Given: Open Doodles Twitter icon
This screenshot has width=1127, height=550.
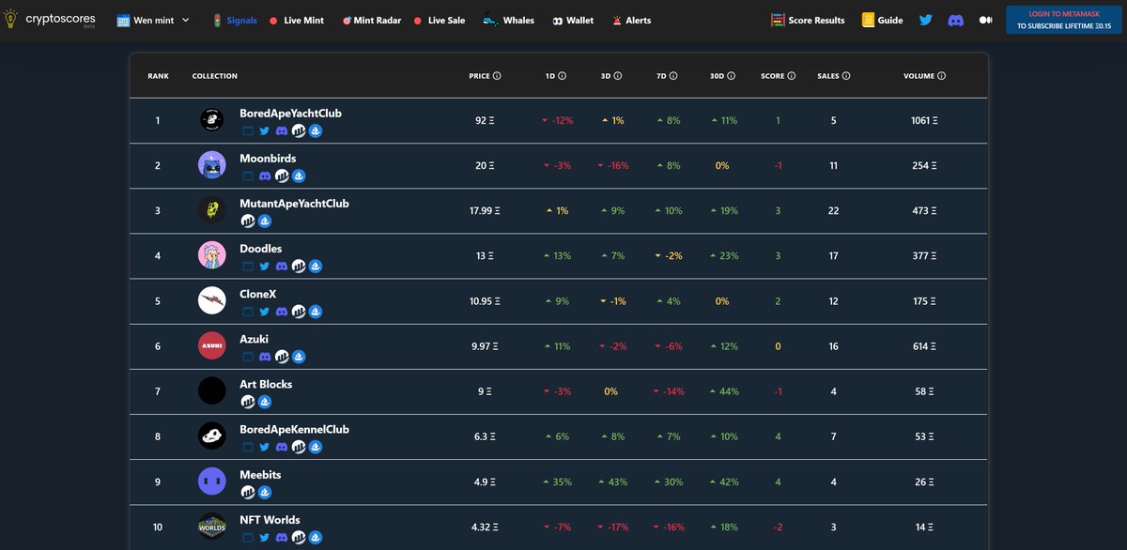Looking at the screenshot, I should coord(265,267).
